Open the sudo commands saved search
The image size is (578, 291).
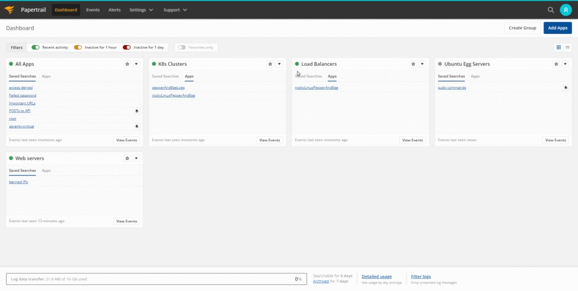[x=452, y=88]
